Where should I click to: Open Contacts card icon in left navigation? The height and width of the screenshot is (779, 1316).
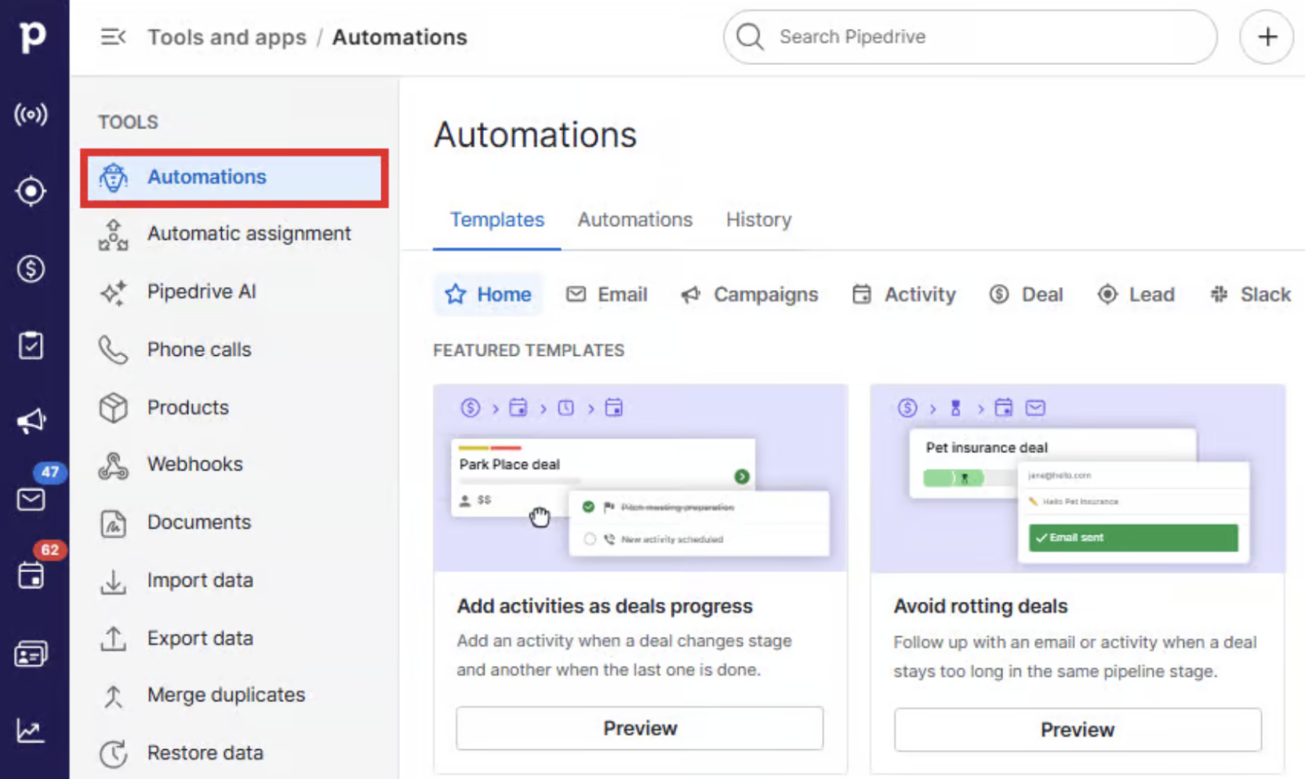click(x=31, y=654)
